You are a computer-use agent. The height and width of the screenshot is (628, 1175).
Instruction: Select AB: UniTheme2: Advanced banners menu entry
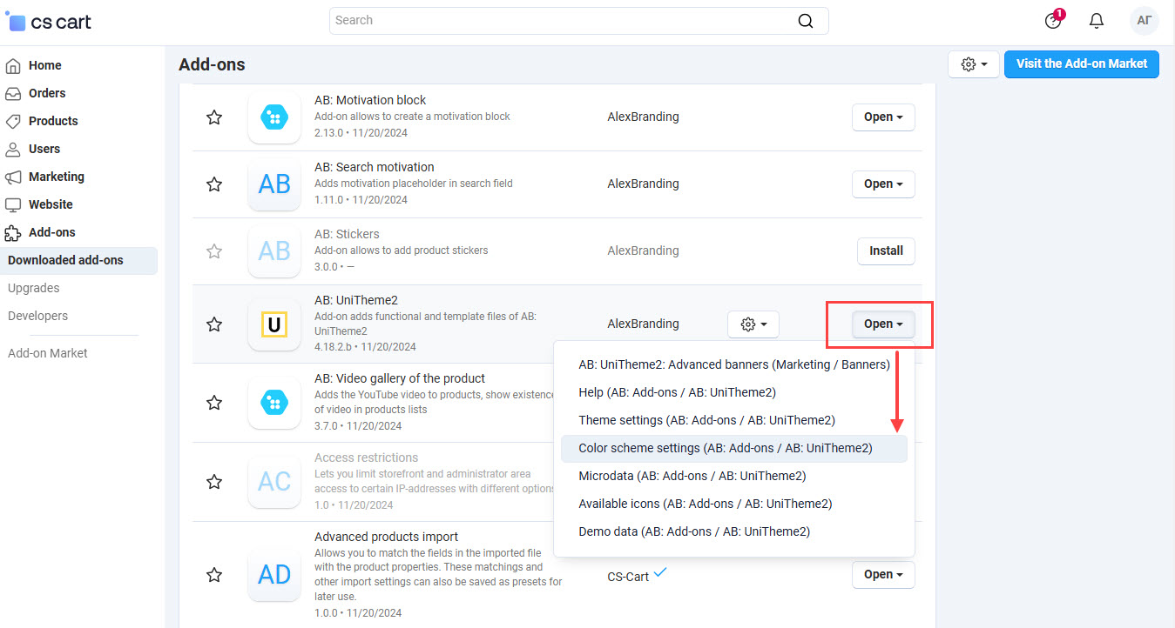pos(734,364)
